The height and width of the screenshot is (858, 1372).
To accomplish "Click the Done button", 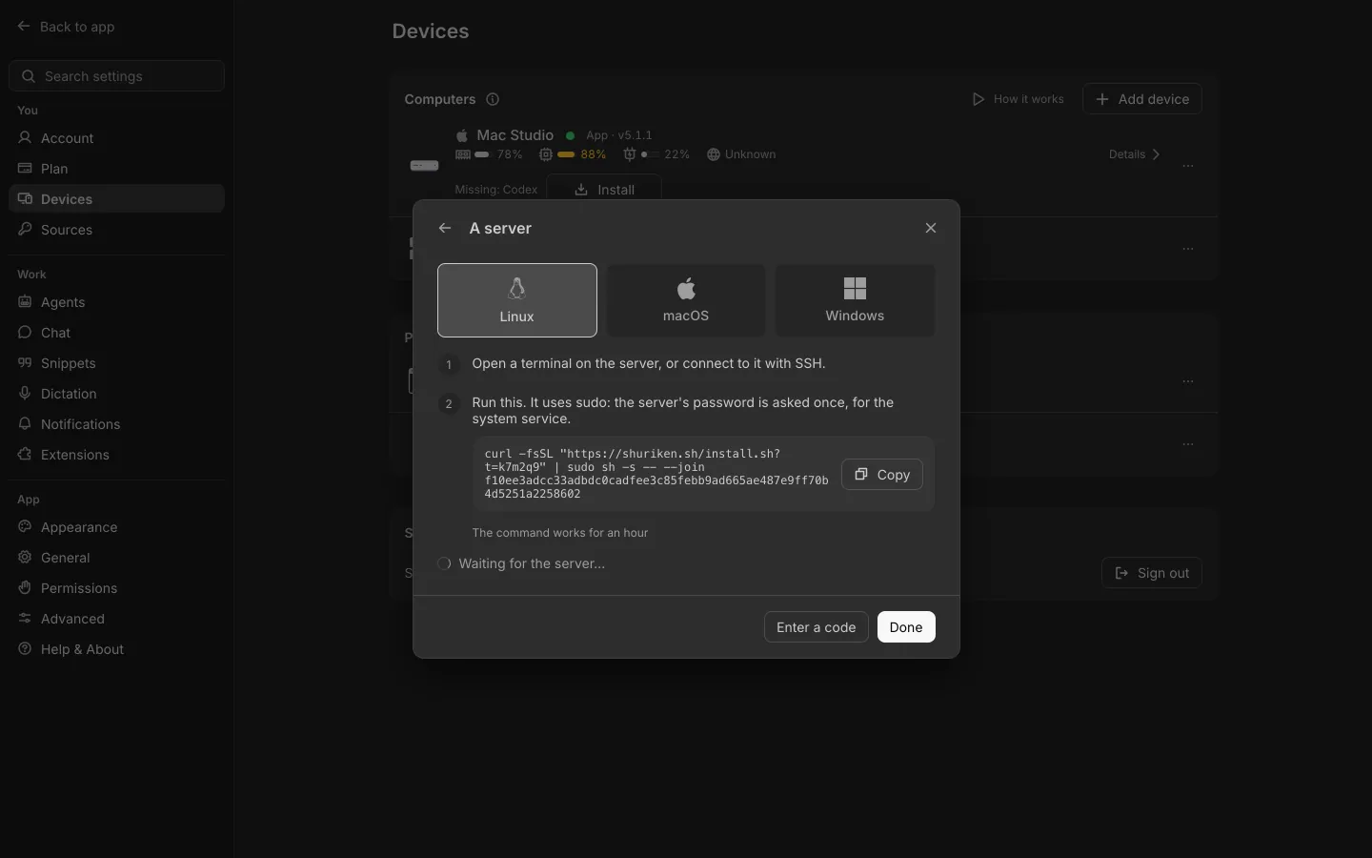I will (x=906, y=627).
